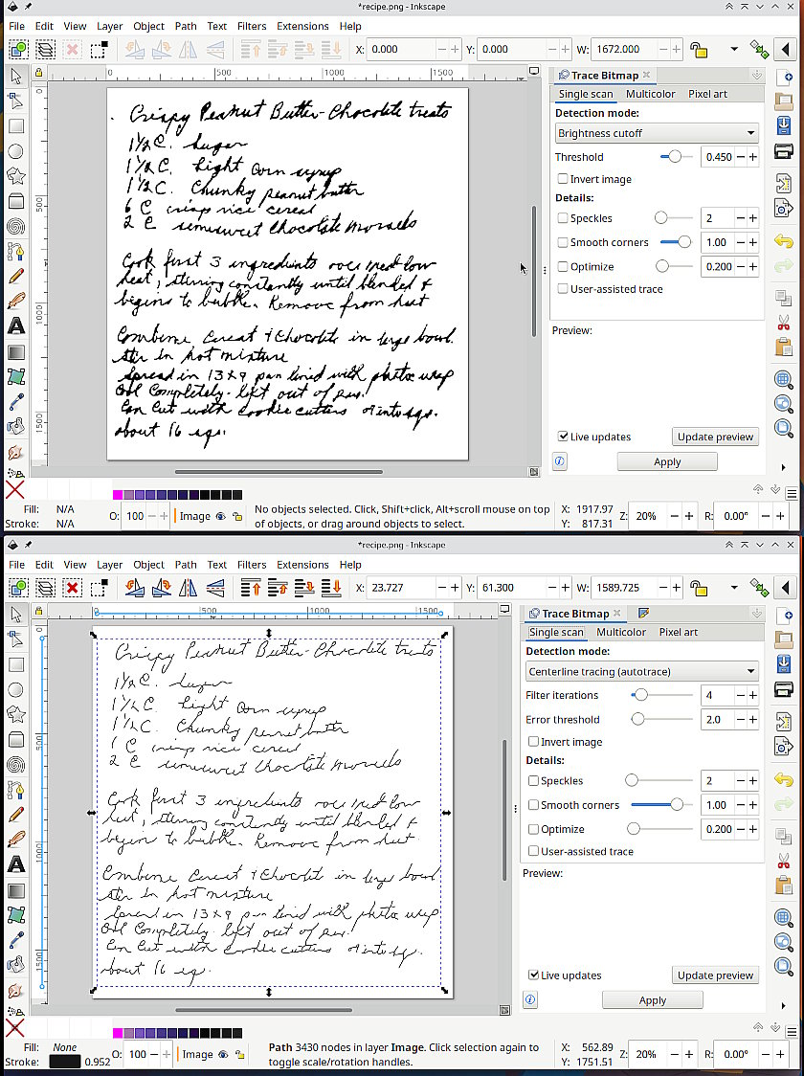Switch to Pixel art tab in lower window
Image resolution: width=804 pixels, height=1076 pixels.
(x=678, y=632)
